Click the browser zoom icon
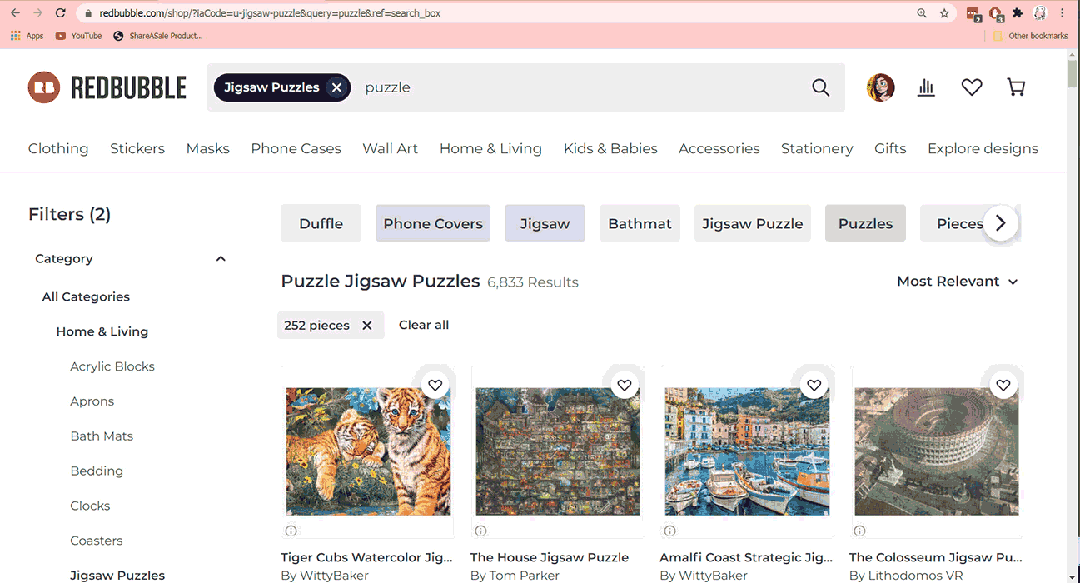 [922, 13]
